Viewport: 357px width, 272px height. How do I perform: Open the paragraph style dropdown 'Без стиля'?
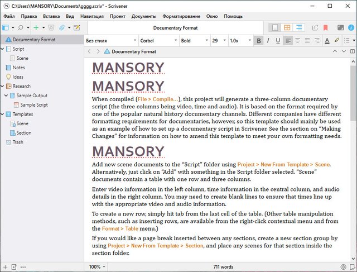[x=110, y=40]
